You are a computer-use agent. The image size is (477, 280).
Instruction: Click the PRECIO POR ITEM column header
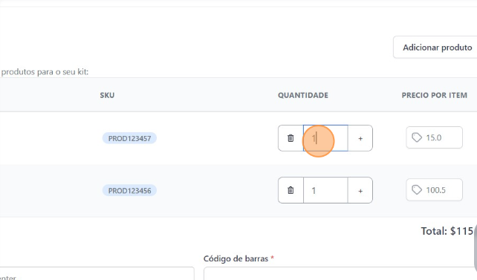click(435, 95)
